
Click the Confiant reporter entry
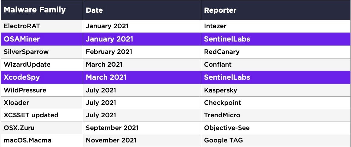pos(218,65)
